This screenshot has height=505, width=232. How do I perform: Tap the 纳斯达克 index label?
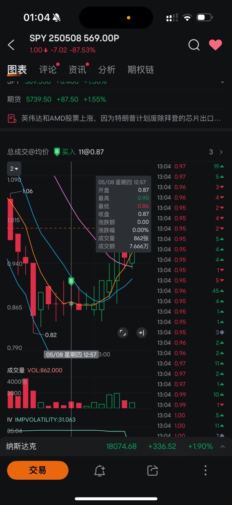point(21,447)
